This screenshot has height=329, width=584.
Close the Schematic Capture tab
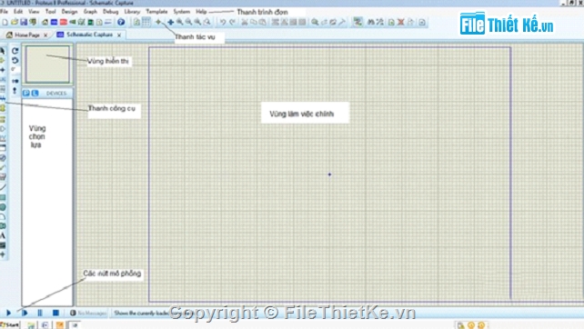coord(119,35)
